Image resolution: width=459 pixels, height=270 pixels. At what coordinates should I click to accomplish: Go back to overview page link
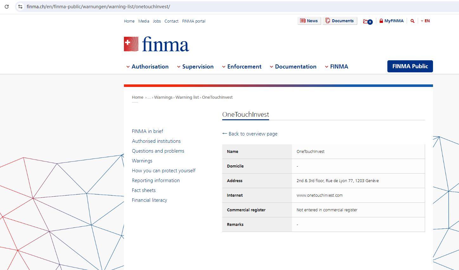click(250, 134)
